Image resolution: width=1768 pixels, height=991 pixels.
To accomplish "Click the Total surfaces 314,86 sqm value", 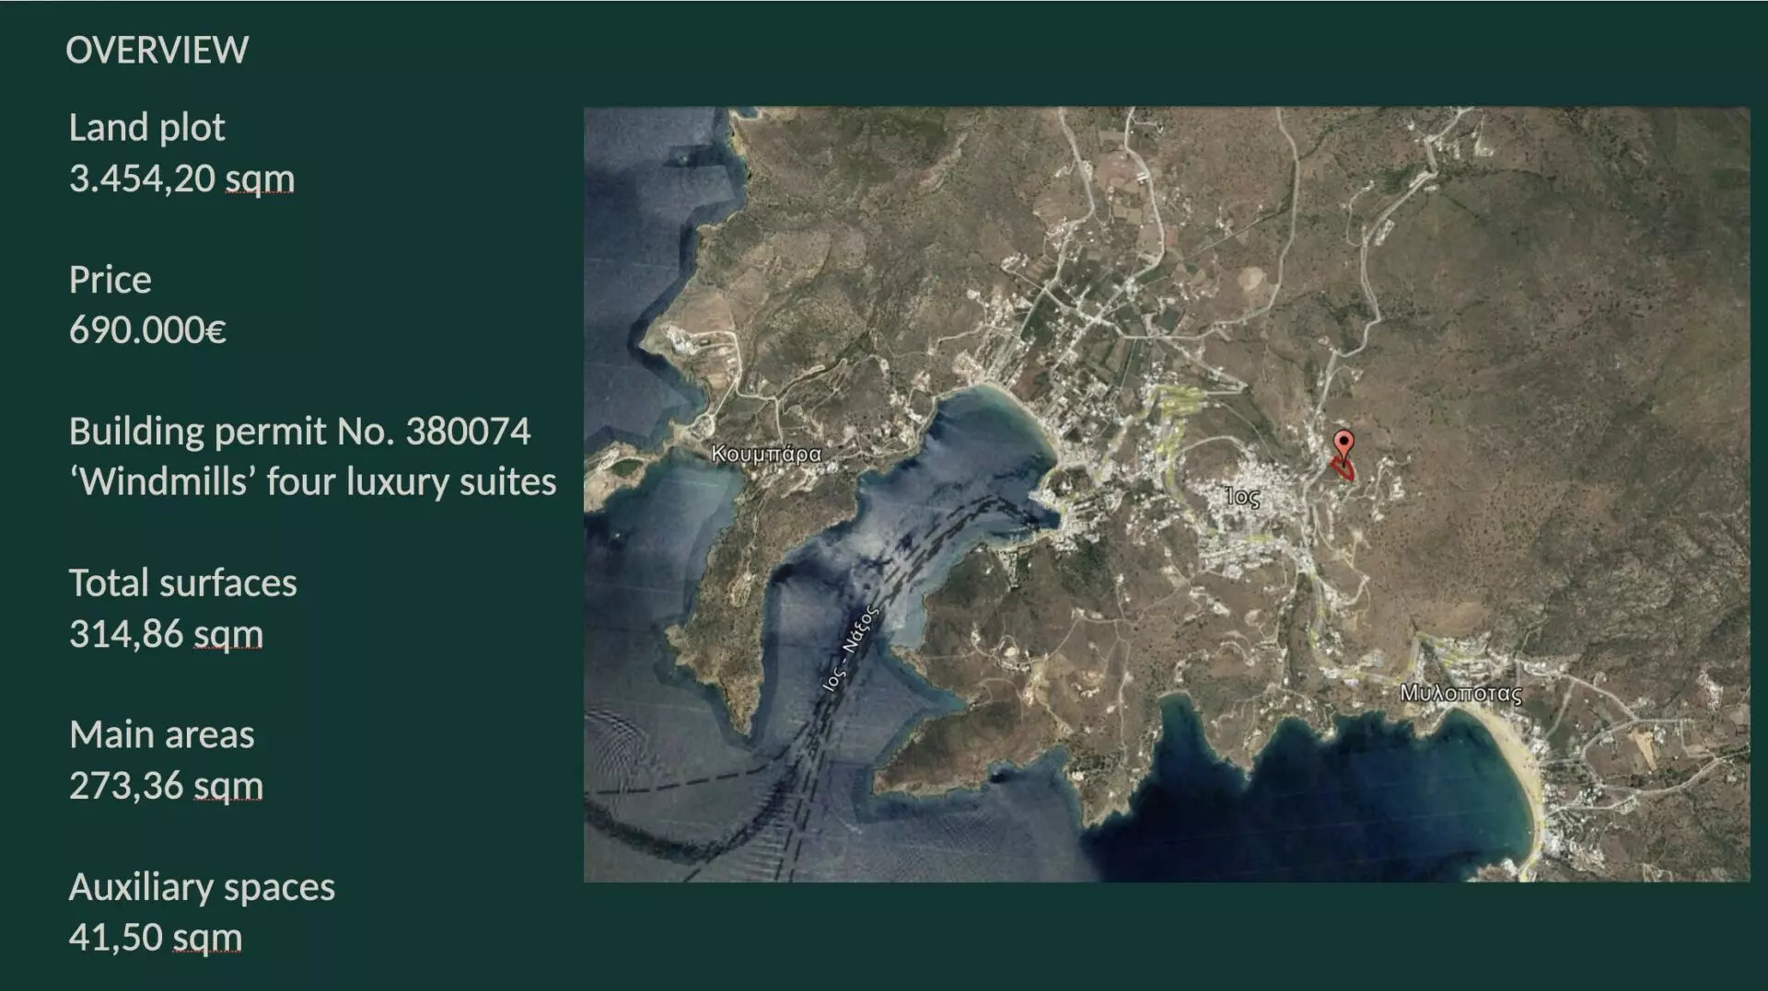I will pyautogui.click(x=167, y=632).
